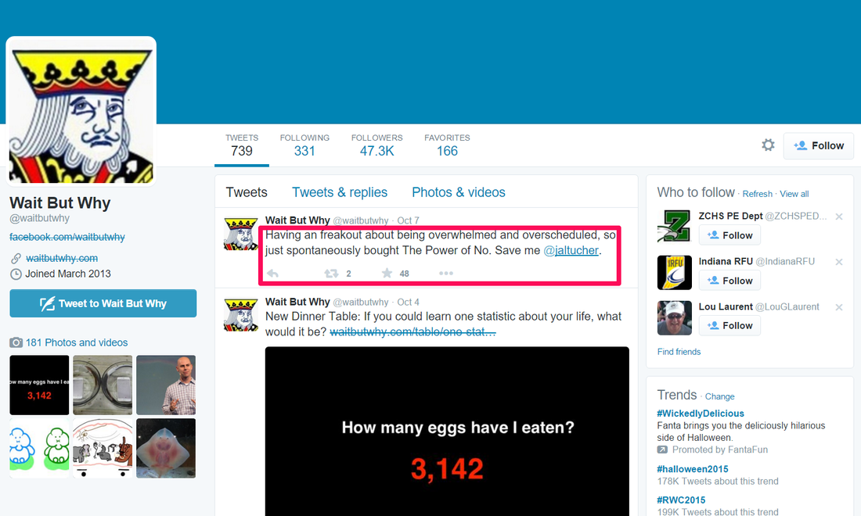Dismiss Indiana RFU suggestion
The width and height of the screenshot is (861, 516).
pos(839,262)
